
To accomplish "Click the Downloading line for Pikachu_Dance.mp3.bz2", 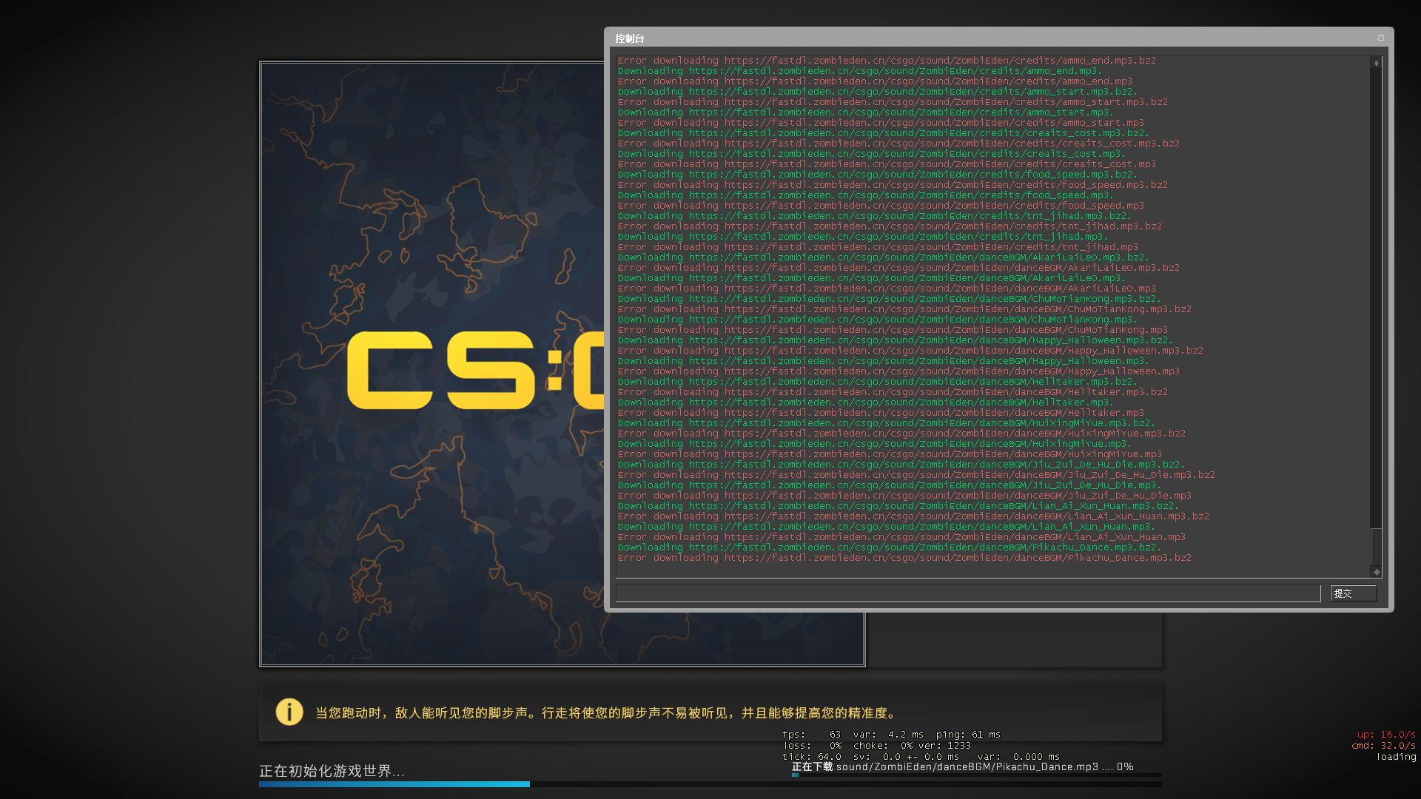I will 890,547.
